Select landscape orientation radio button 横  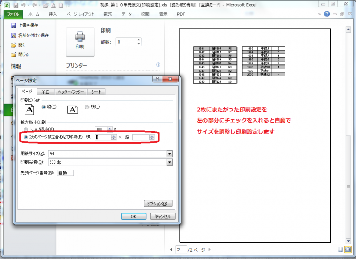tap(87, 107)
